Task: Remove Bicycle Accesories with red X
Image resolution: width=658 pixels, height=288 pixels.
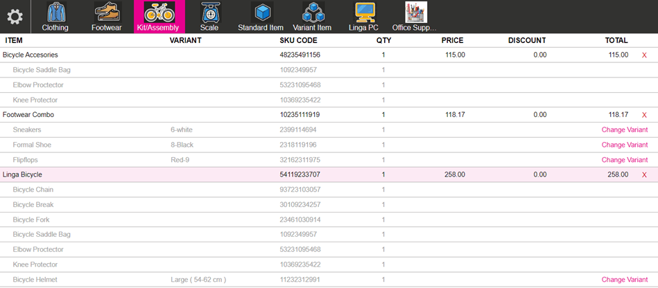Action: pos(644,55)
